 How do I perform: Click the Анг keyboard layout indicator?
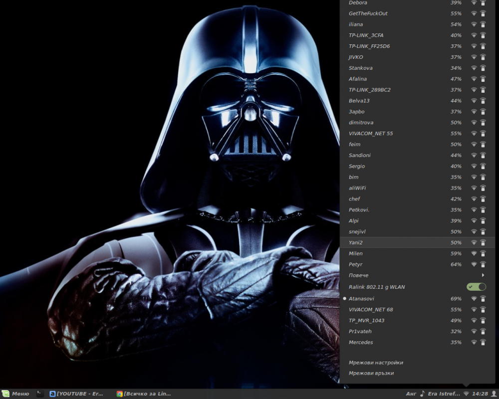coord(411,394)
